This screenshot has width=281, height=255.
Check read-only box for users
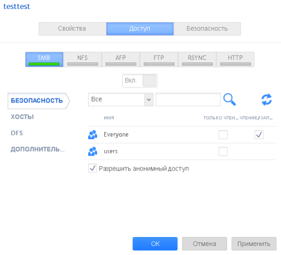coord(223,151)
